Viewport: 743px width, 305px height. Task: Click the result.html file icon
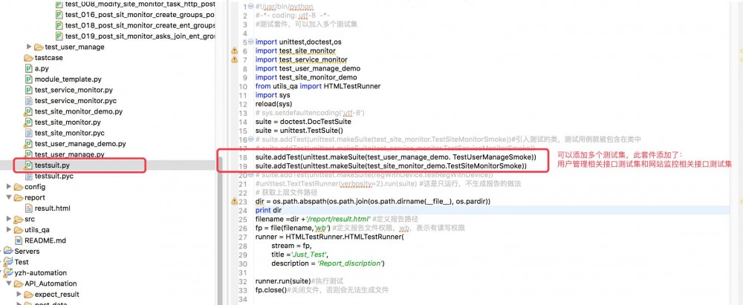pos(28,208)
